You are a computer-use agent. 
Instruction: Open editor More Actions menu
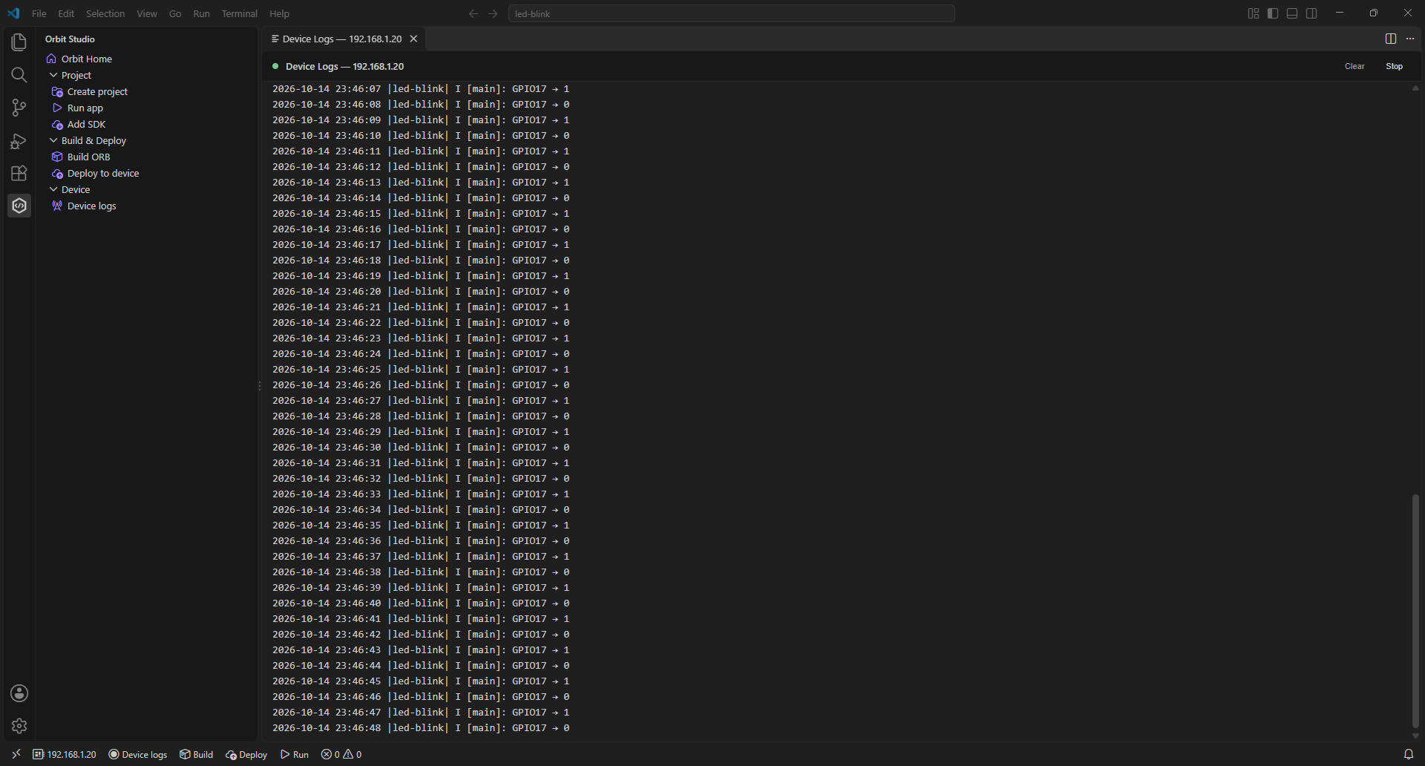pyautogui.click(x=1410, y=39)
